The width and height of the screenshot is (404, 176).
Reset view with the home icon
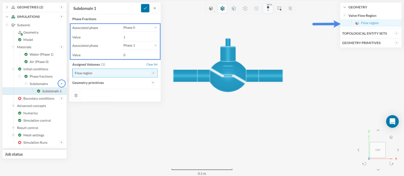point(391,137)
